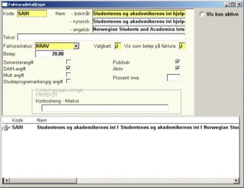244x188 pixels.
Task: Click the Fakturadetaljtype window icon
Action: tap(5, 5)
